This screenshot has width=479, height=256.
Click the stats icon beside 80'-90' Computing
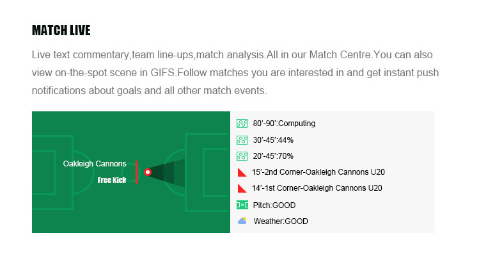pos(242,123)
